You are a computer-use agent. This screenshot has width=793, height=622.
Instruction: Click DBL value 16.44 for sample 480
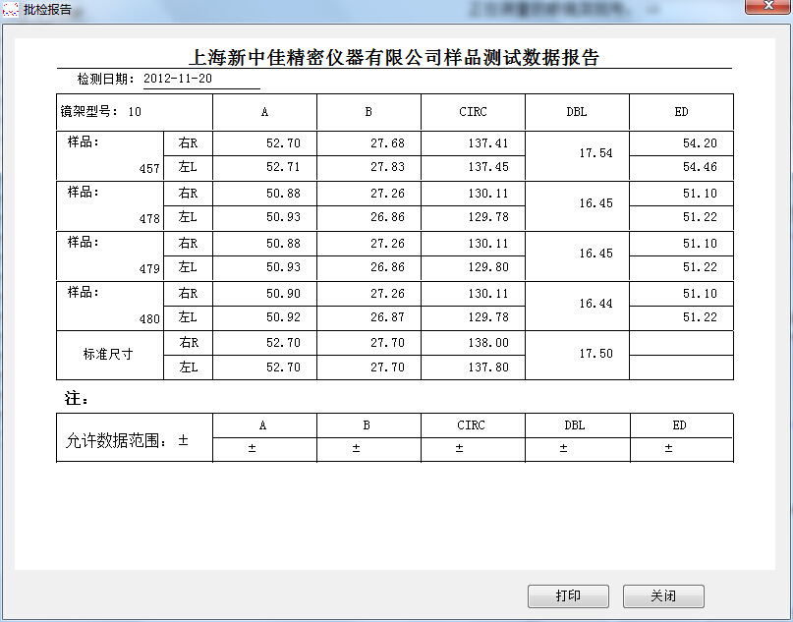[x=595, y=303]
